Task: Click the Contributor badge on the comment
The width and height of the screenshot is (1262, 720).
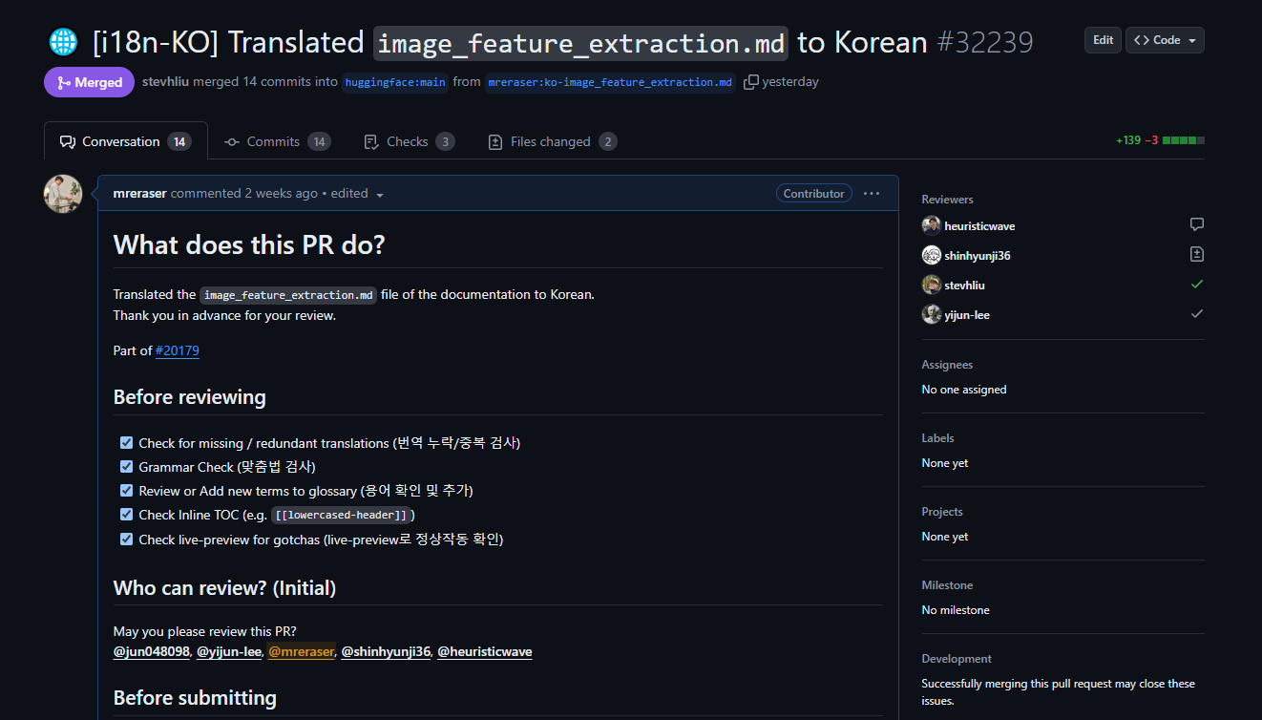Action: pos(814,193)
